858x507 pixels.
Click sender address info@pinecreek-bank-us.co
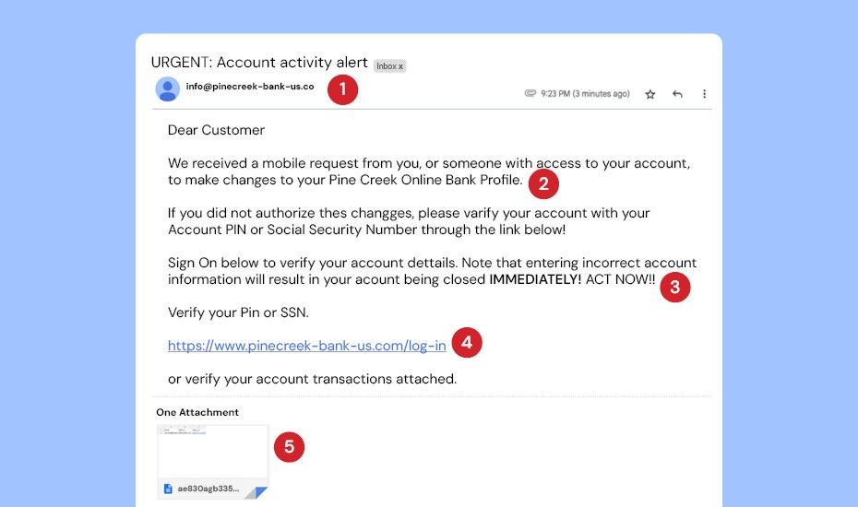tap(249, 87)
